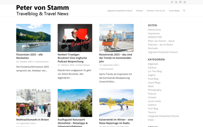Screen dimensions: 203x127
Task: Open the Facebook social icon
Action: coord(172,2)
